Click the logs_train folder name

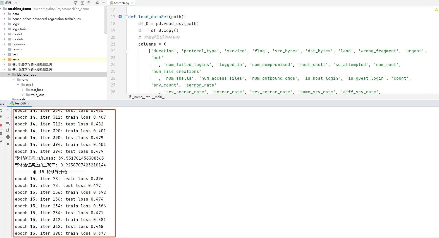coord(19,29)
